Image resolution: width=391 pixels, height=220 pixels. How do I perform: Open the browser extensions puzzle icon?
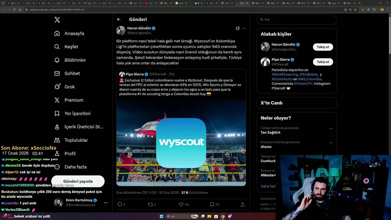[x=374, y=9]
